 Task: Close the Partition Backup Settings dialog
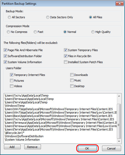[x=120, y=4]
